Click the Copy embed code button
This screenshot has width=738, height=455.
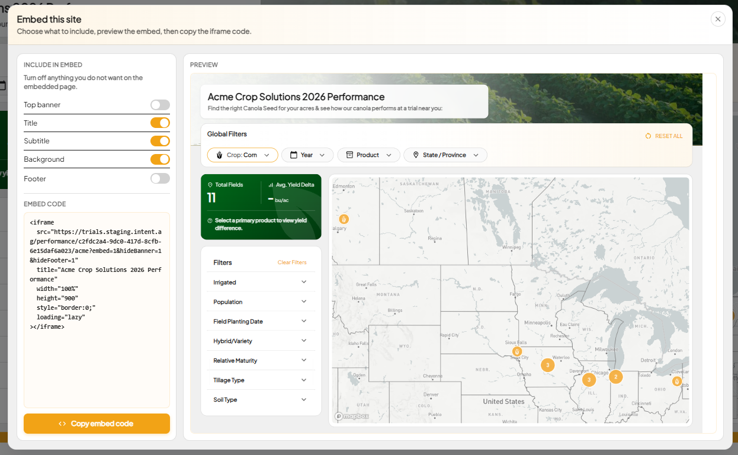[97, 424]
